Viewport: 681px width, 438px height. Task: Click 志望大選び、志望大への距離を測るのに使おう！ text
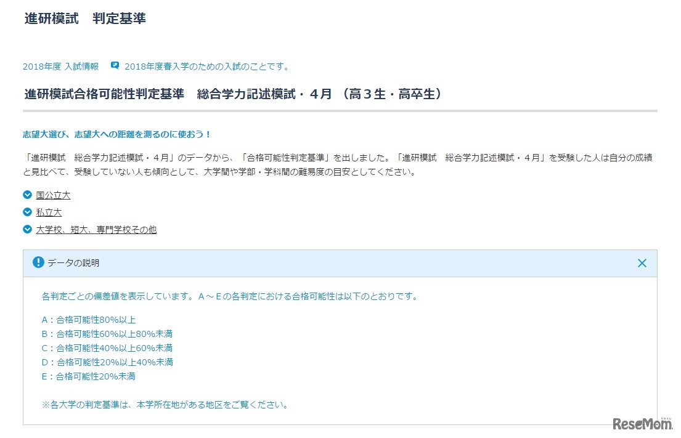(117, 134)
